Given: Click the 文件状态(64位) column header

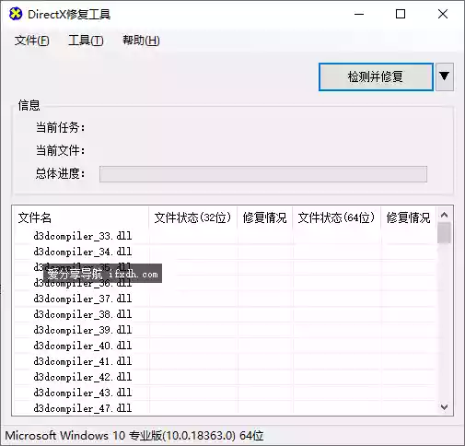Looking at the screenshot, I should [336, 217].
